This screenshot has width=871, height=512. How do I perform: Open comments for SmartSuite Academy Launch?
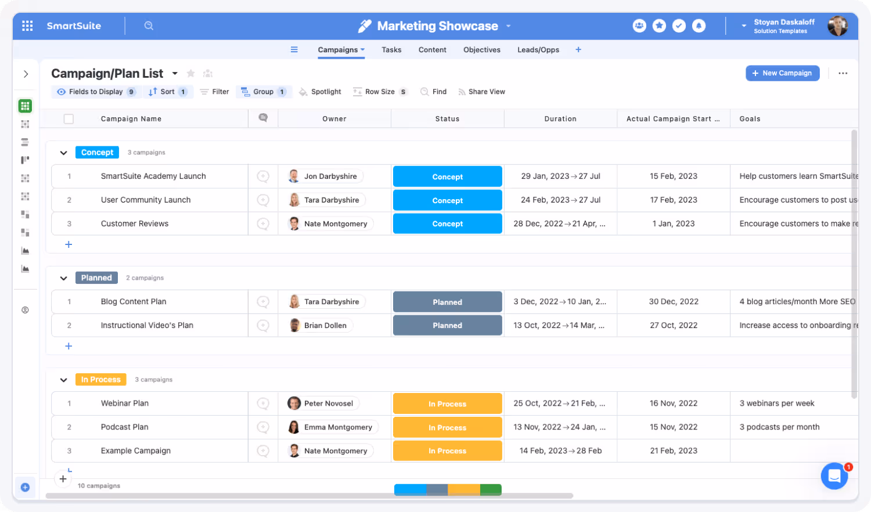coord(263,176)
